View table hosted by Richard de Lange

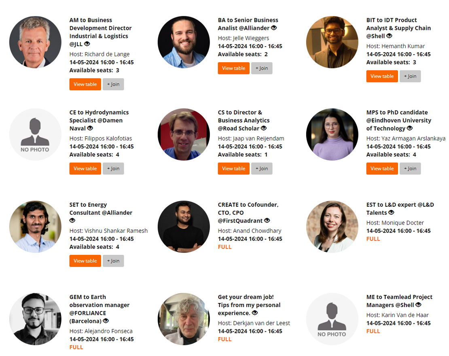point(85,84)
